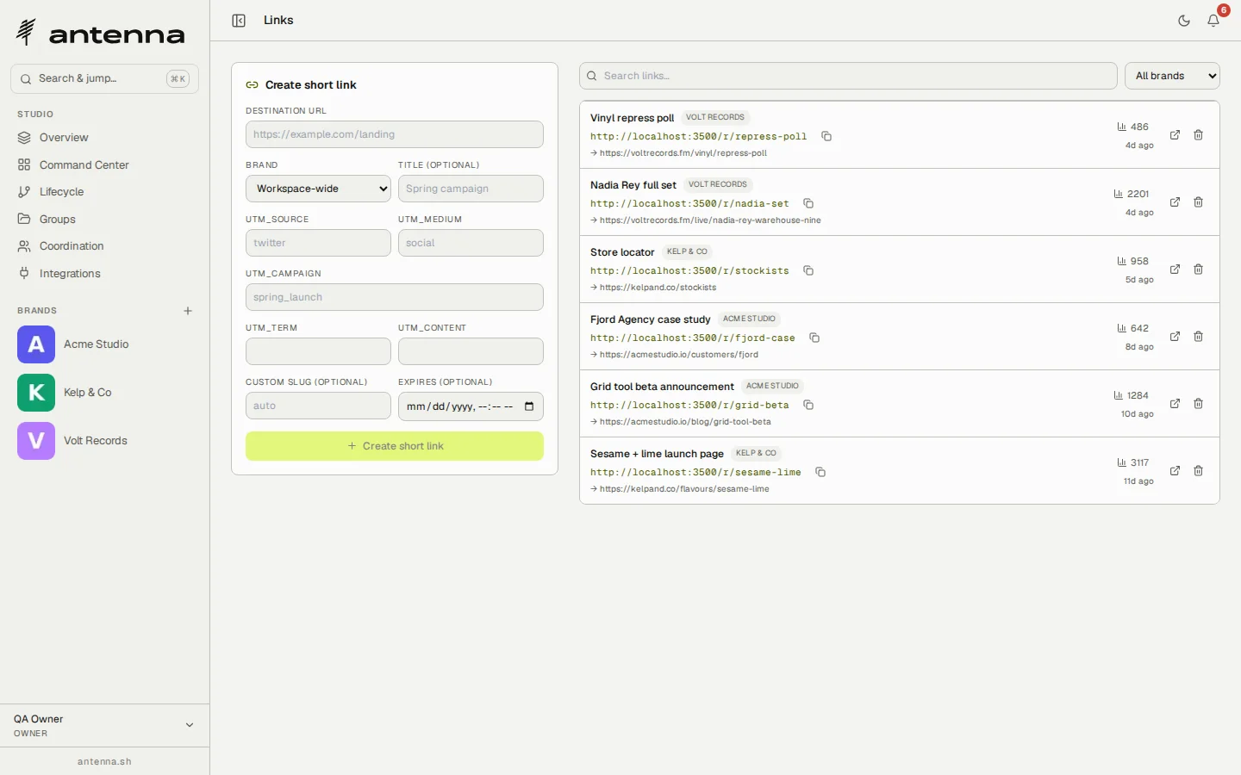Open Fjord Agency case study externally
This screenshot has width=1241, height=775.
1175,337
